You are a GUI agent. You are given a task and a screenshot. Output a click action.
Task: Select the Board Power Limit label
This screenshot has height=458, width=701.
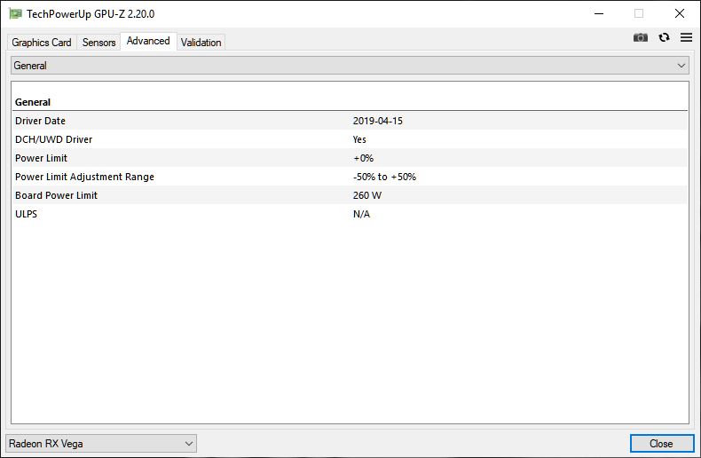pos(56,195)
